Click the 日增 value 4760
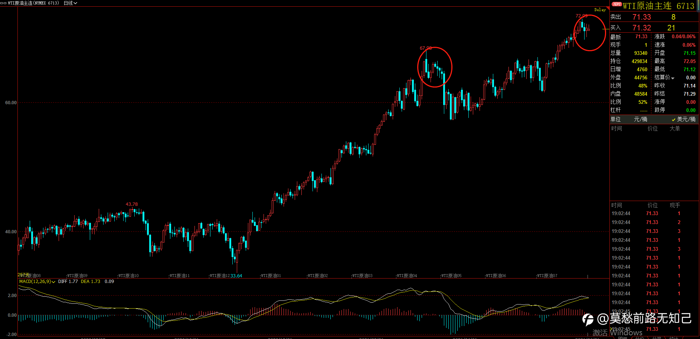This screenshot has width=700, height=339. tap(642, 69)
